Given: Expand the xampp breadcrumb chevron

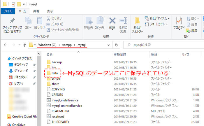Looking at the screenshot, I should point(75,45).
